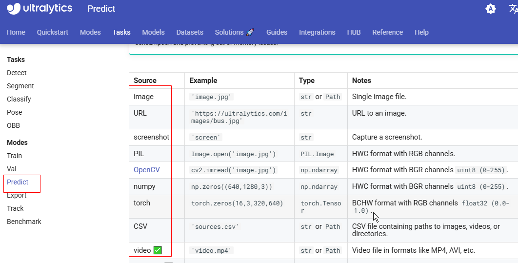Click the Image.open('image.jpg') example
This screenshot has width=518, height=263.
[x=233, y=154]
